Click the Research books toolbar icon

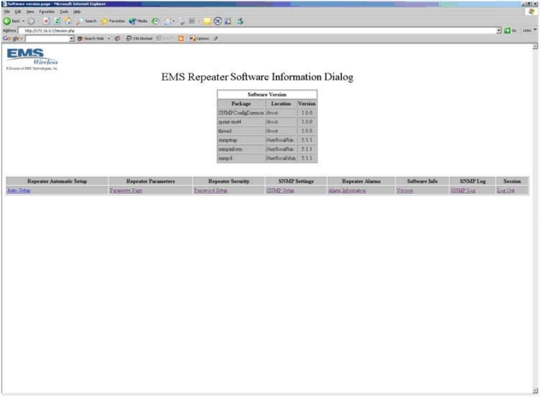(228, 21)
